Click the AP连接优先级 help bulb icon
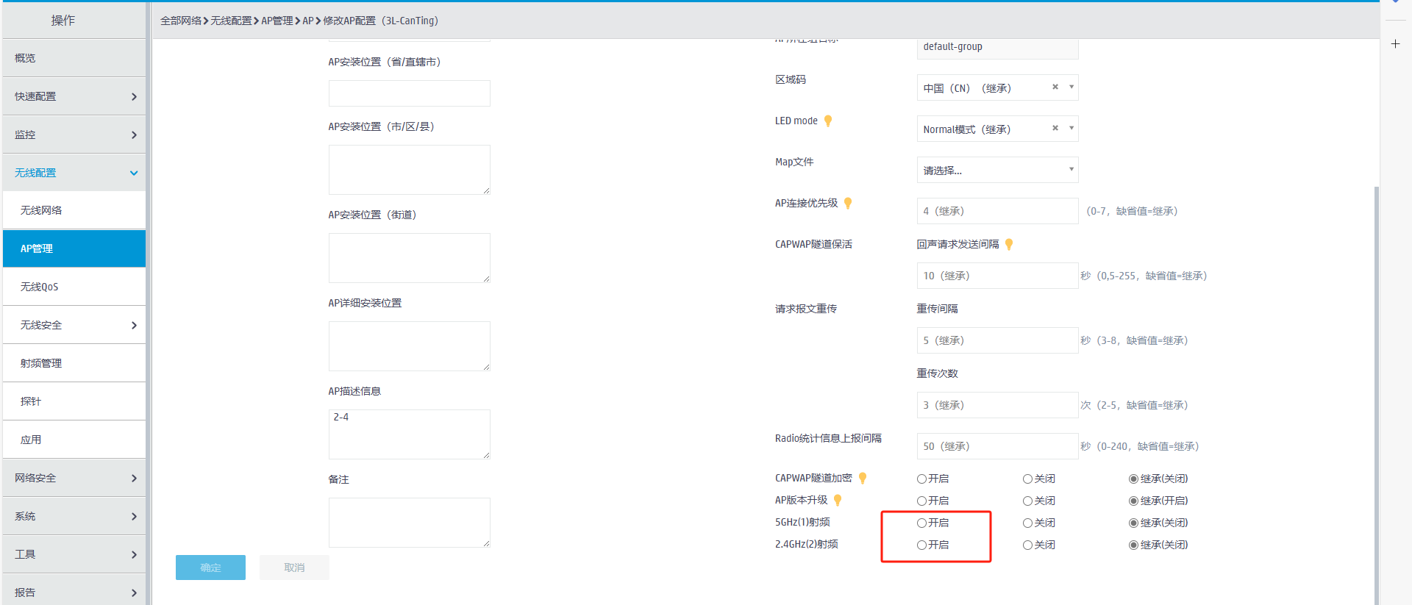 tap(848, 204)
